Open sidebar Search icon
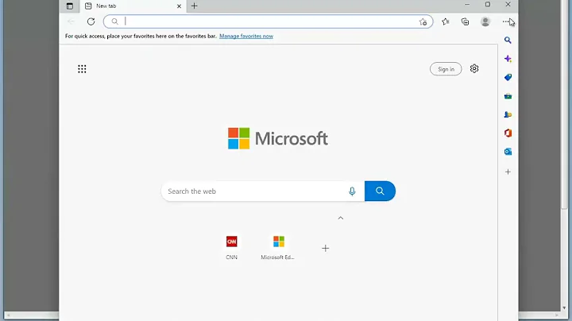 (x=508, y=40)
